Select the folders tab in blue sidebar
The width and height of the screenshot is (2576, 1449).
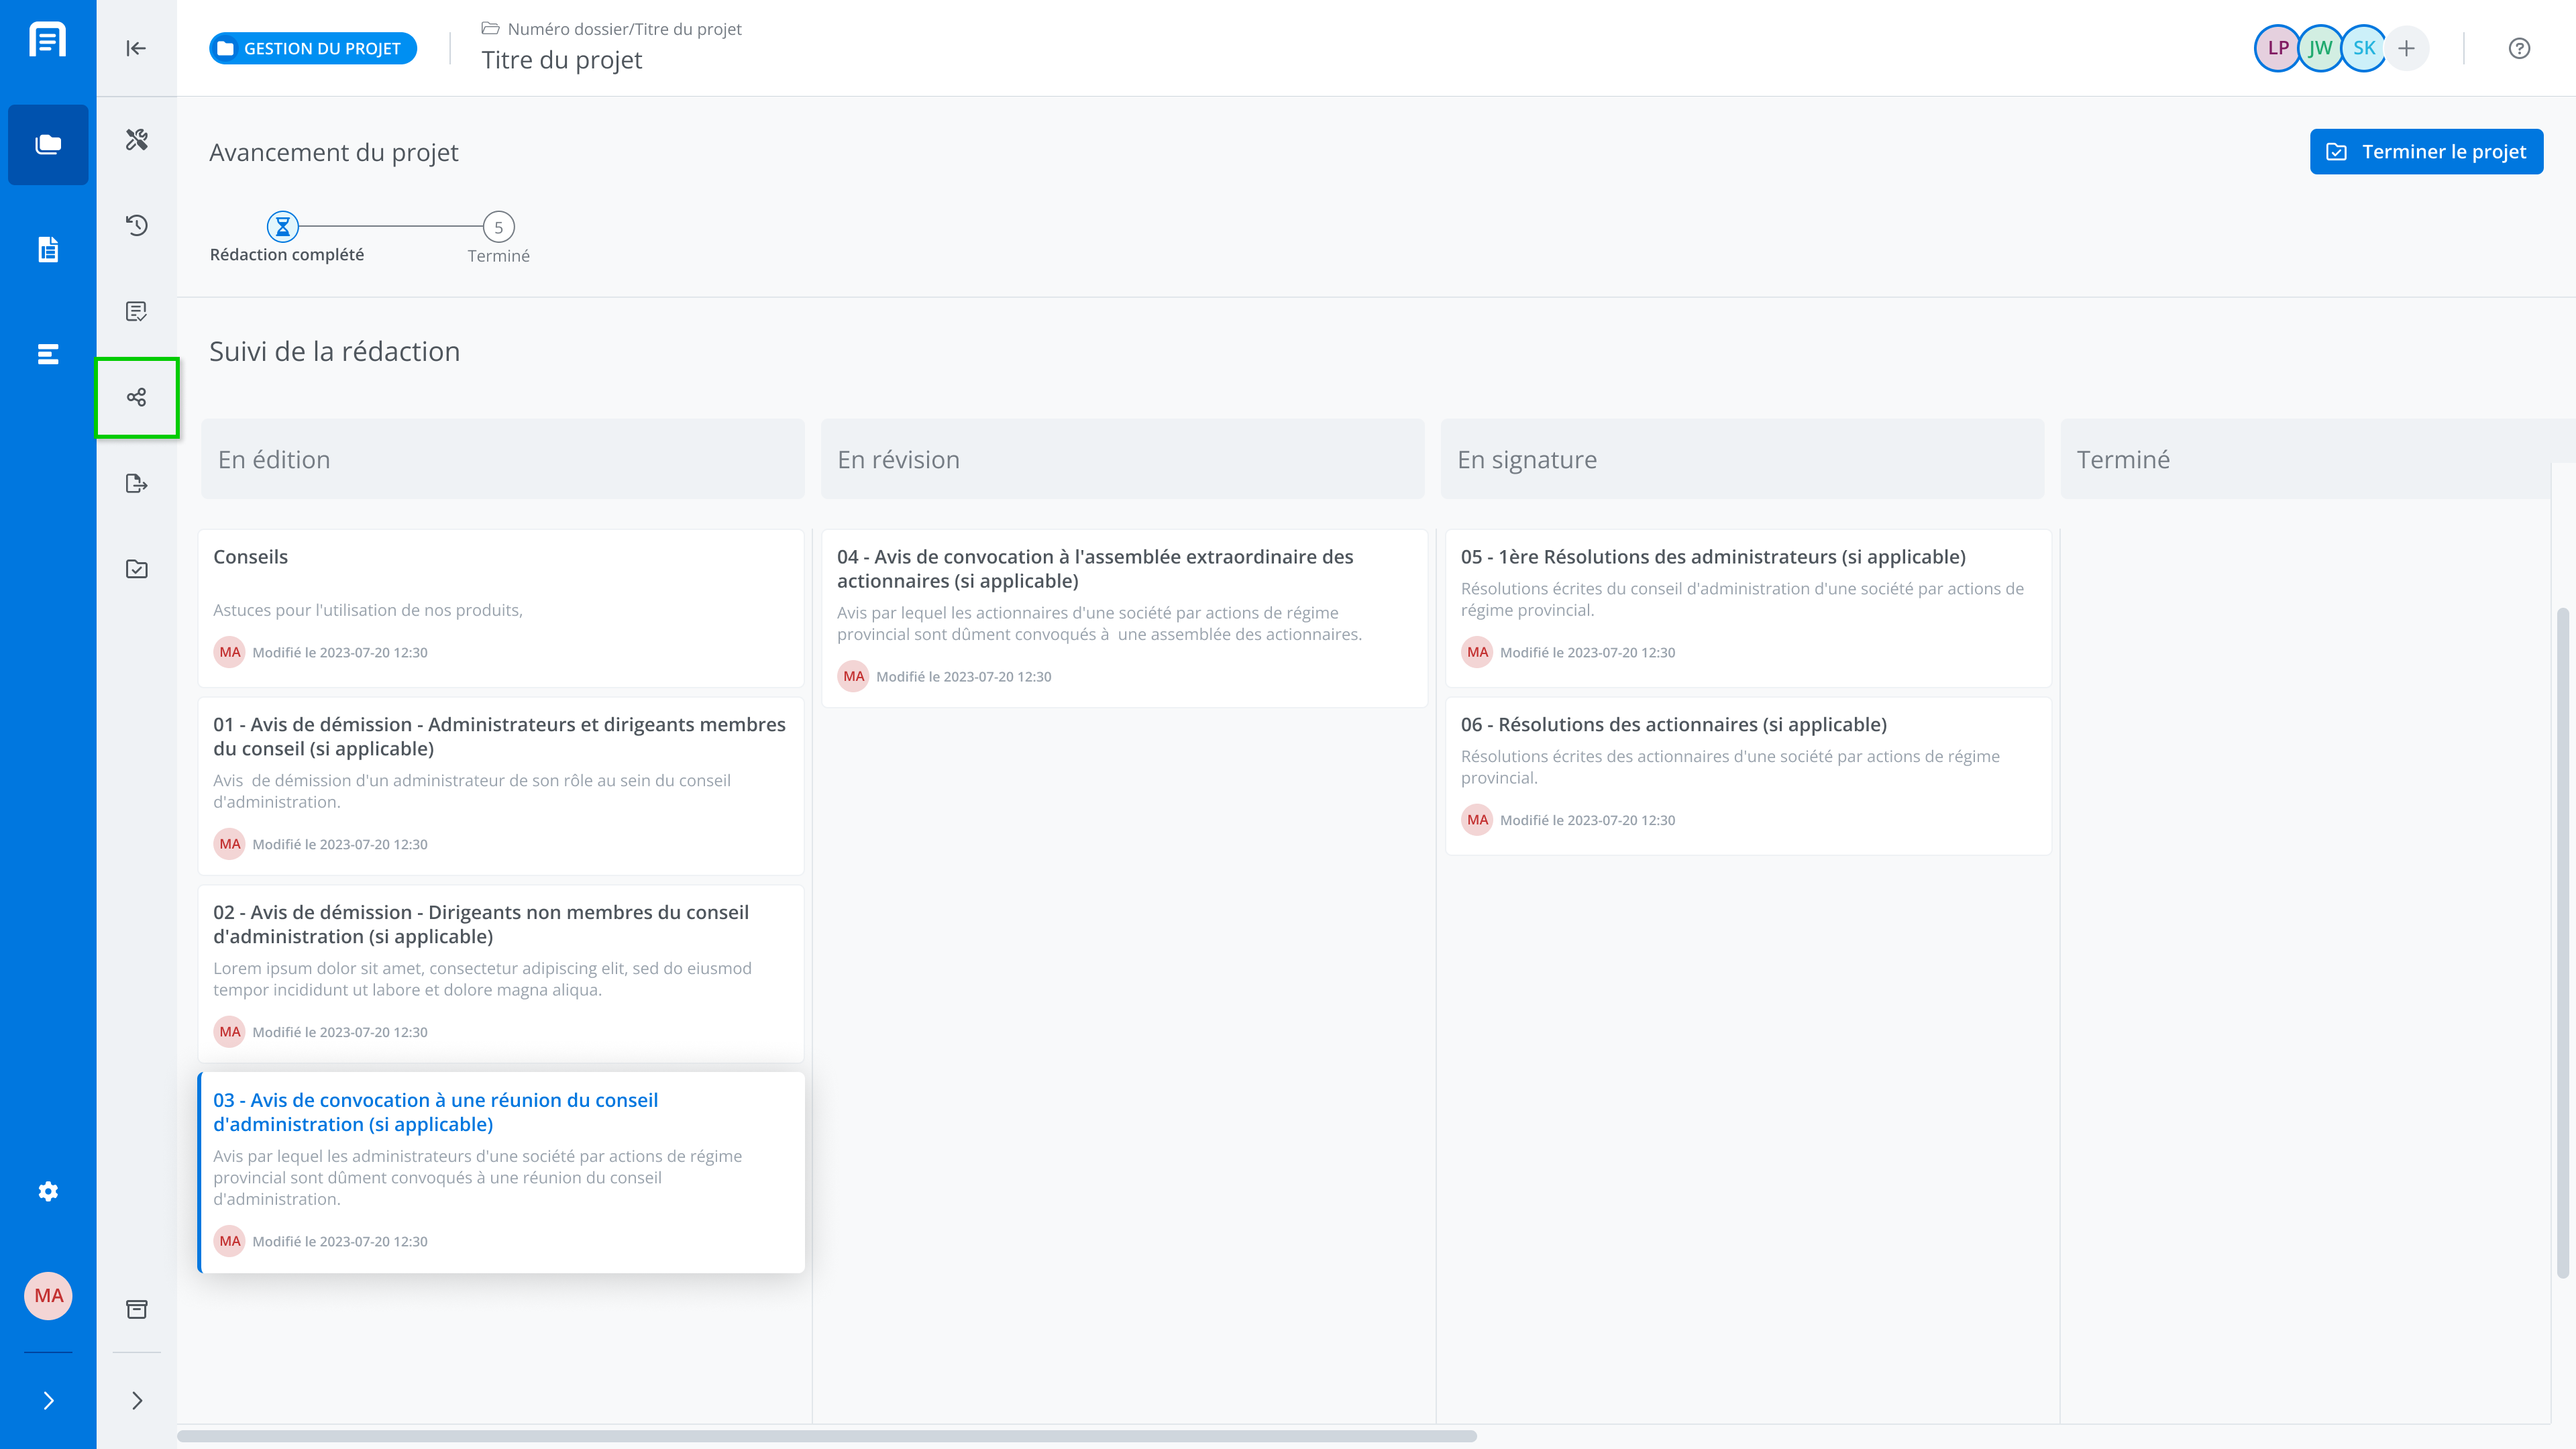tap(48, 145)
